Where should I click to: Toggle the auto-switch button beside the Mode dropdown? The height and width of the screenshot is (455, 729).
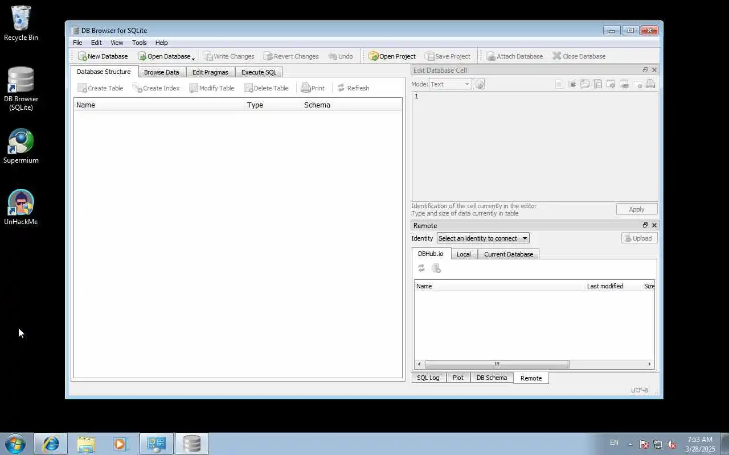pyautogui.click(x=479, y=84)
